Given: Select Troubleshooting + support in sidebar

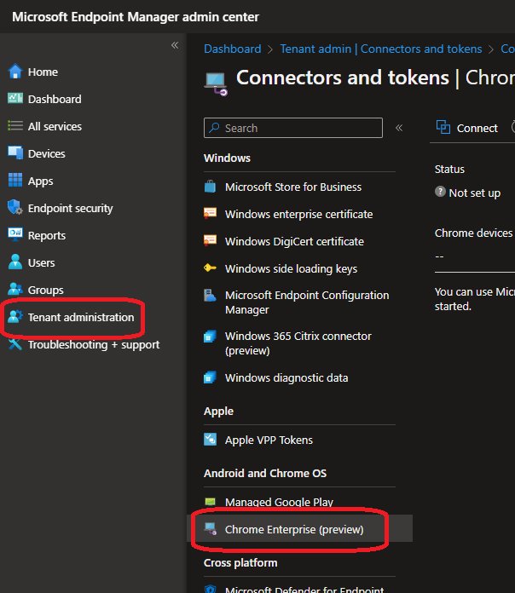Looking at the screenshot, I should (x=93, y=344).
